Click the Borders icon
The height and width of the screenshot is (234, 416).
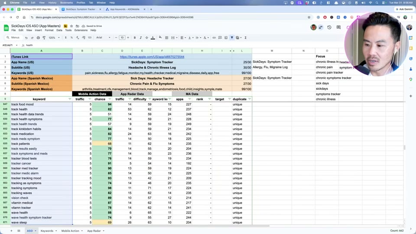tap(166, 38)
